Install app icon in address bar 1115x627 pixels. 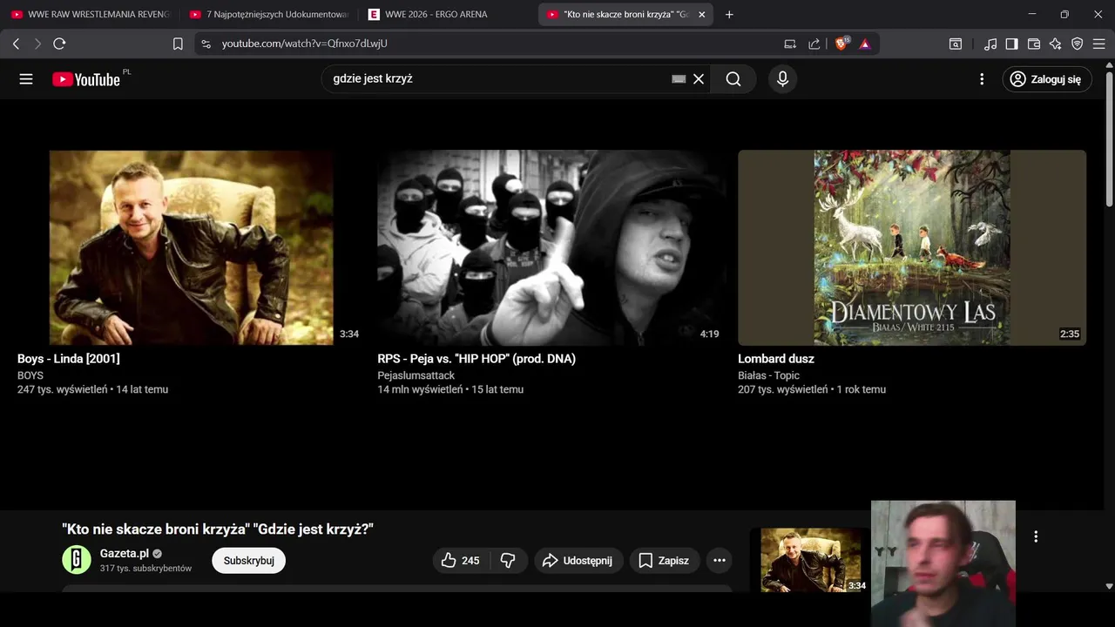(790, 44)
